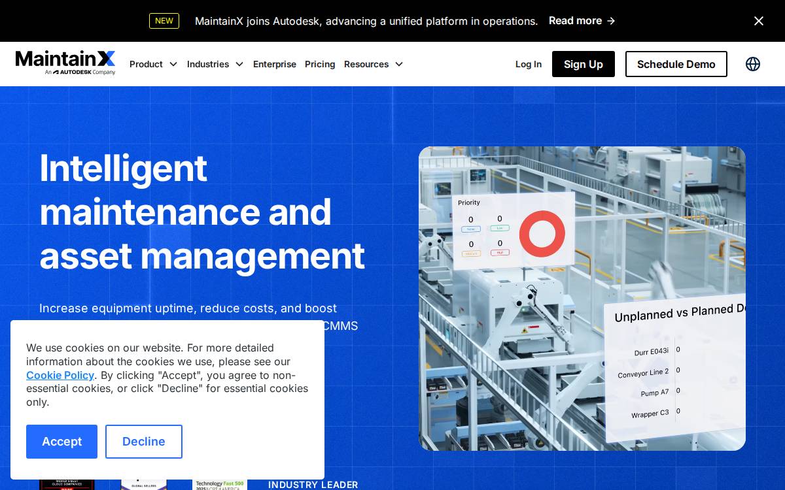Screen dimensions: 785x490
Task: Click the Unplanned vs Planned chart title
Action: click(x=680, y=313)
